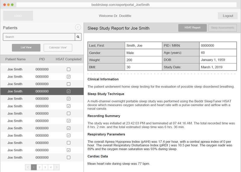Select page 2 in pagination
Screen dimensions: 241x172
[x=39, y=167]
